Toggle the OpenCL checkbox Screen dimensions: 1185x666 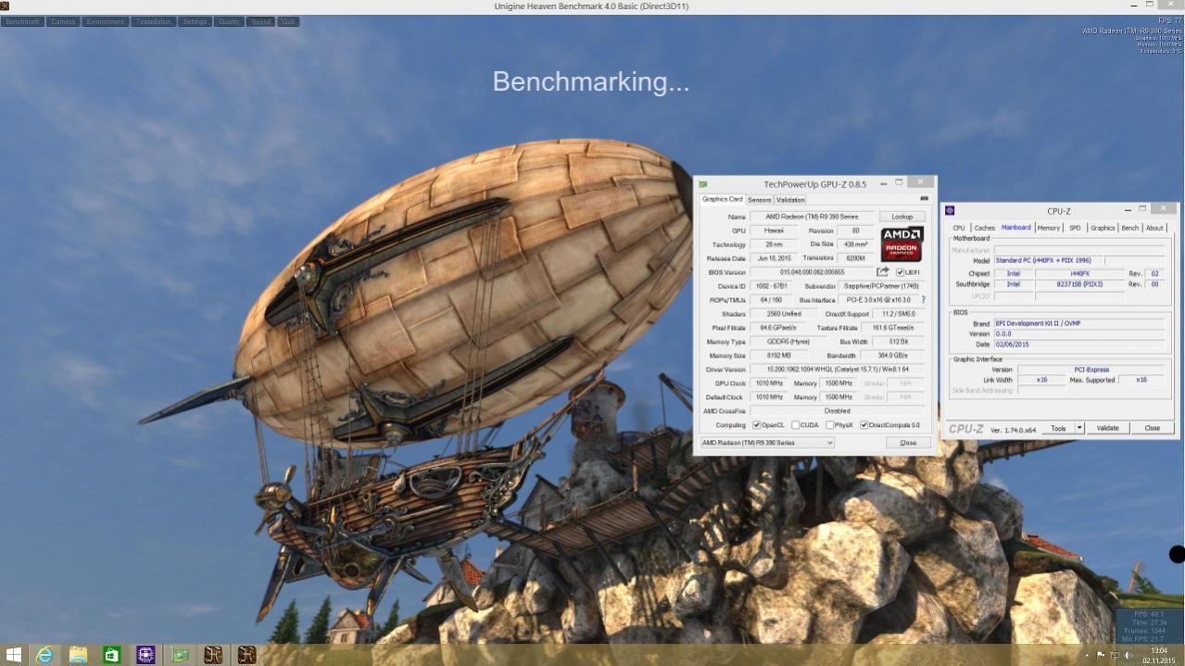757,425
